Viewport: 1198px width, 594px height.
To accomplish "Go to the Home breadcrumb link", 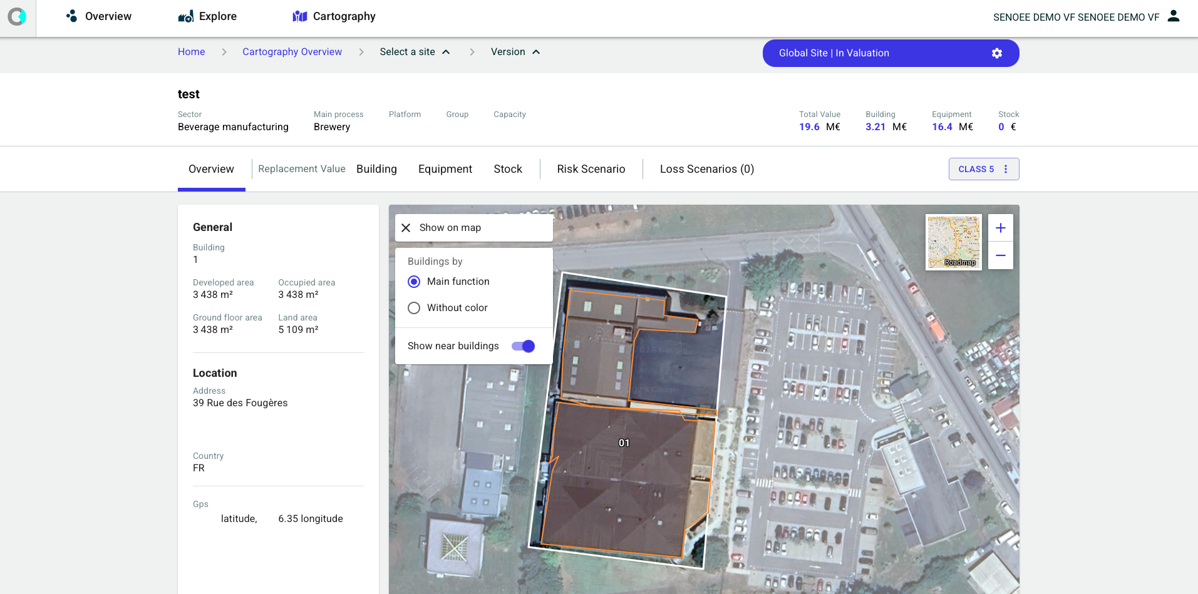I will coord(191,52).
